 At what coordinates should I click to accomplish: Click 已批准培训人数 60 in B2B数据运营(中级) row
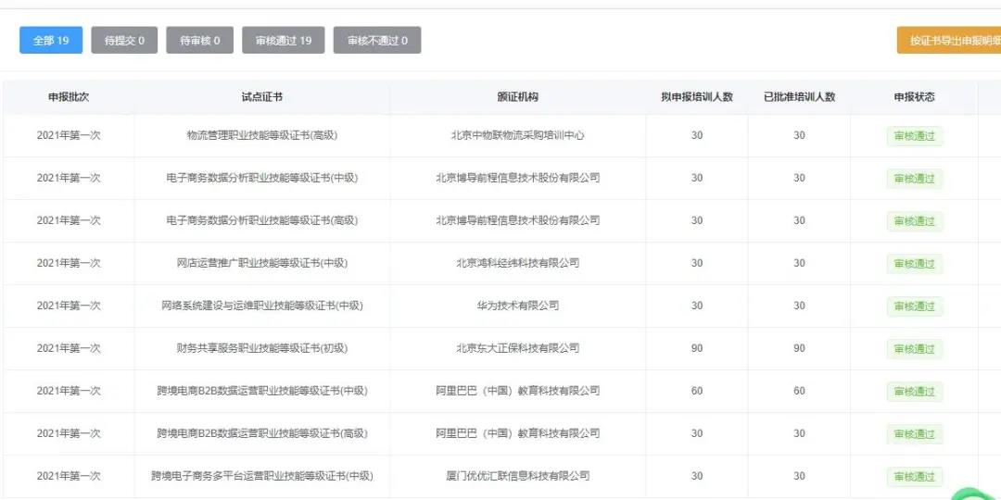(x=799, y=391)
